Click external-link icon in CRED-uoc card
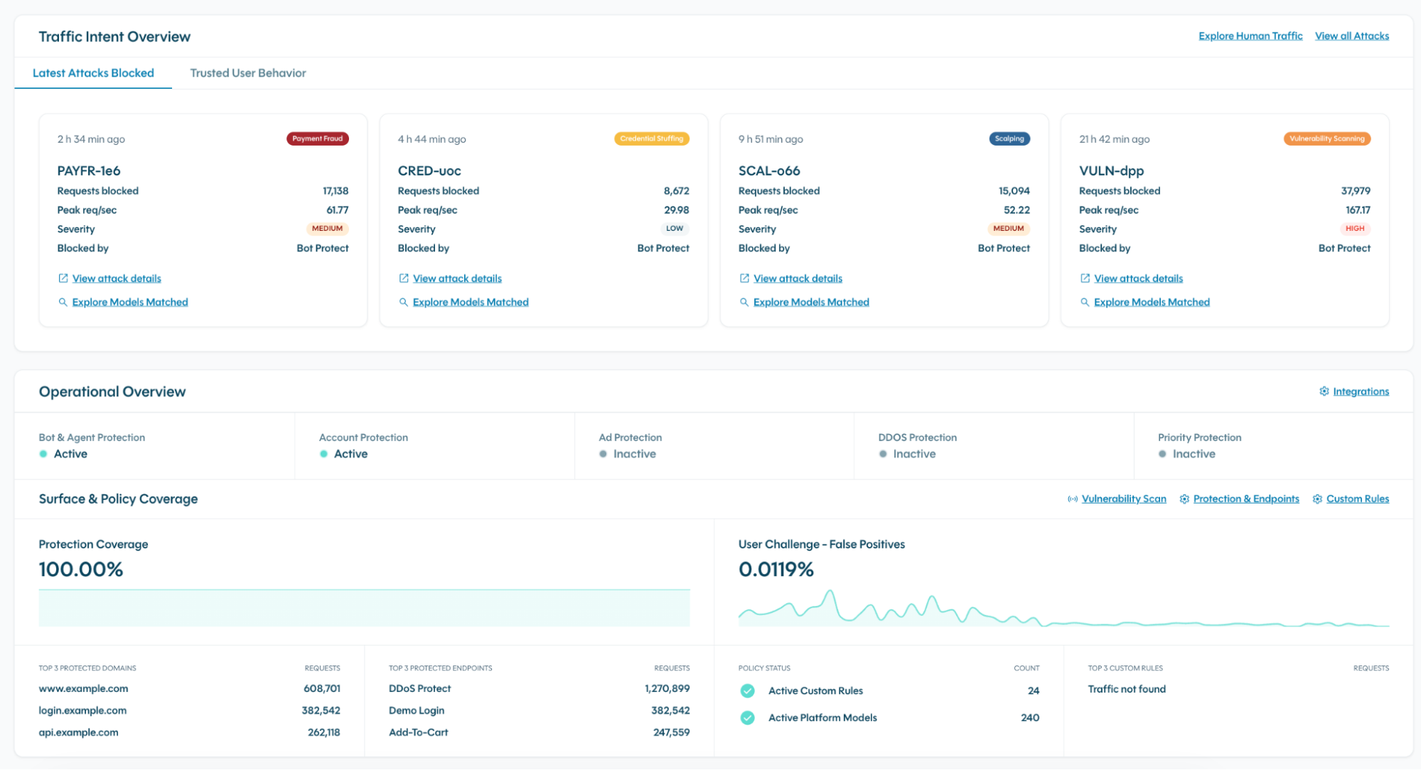The height and width of the screenshot is (770, 1421). [403, 278]
